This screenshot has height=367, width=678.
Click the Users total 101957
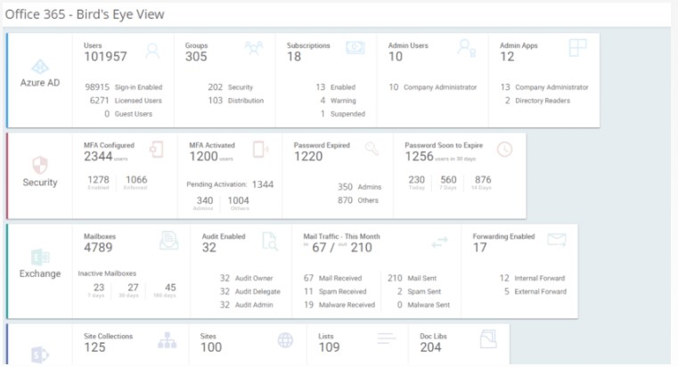(x=105, y=57)
